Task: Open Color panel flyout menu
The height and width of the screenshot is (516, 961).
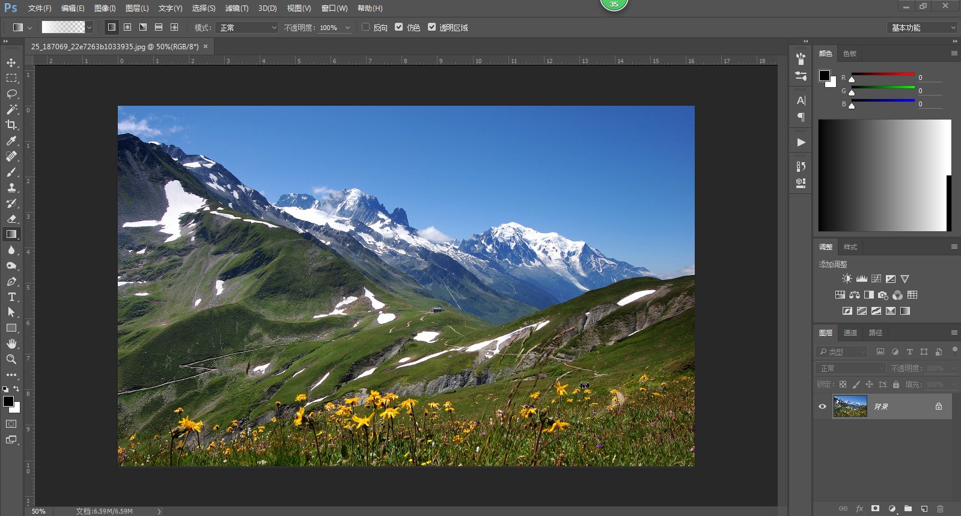Action: [x=954, y=53]
